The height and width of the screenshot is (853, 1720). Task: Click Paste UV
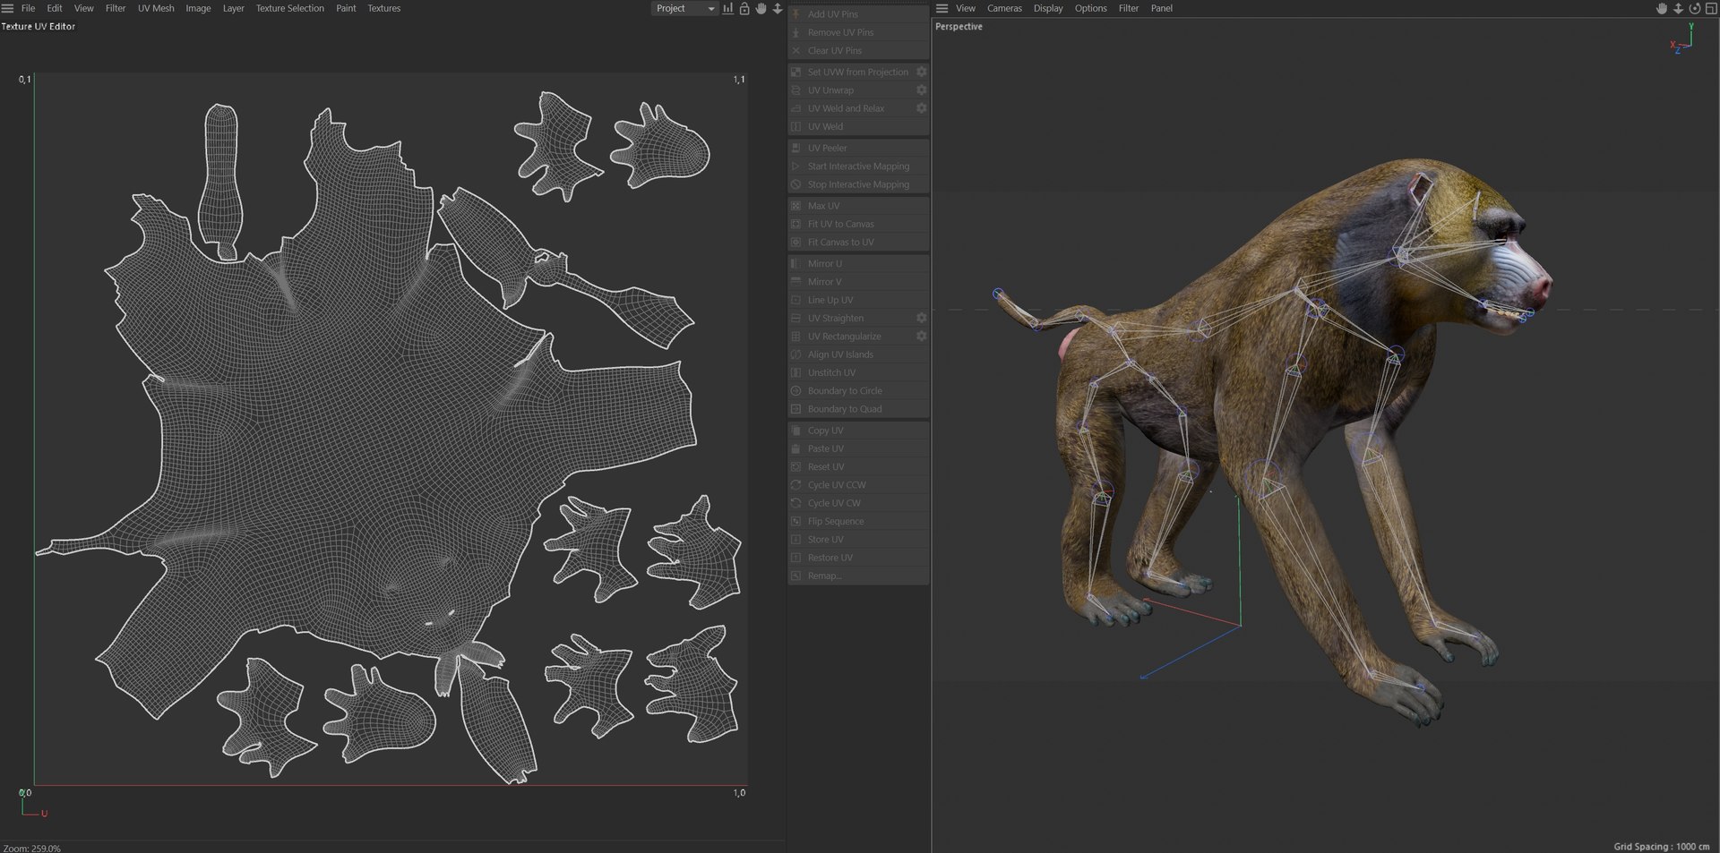858,448
